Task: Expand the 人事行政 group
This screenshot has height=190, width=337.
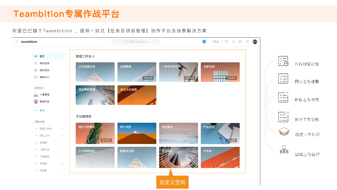Action: pyautogui.click(x=36, y=149)
